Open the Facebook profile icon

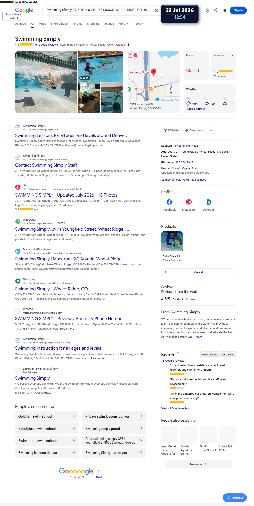(169, 202)
